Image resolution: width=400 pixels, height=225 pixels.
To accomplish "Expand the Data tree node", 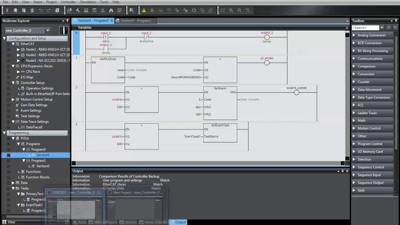I will (x=13, y=183).
